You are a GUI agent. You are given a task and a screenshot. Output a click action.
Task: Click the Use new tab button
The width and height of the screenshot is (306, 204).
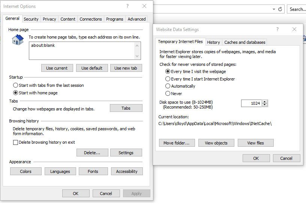(126, 68)
